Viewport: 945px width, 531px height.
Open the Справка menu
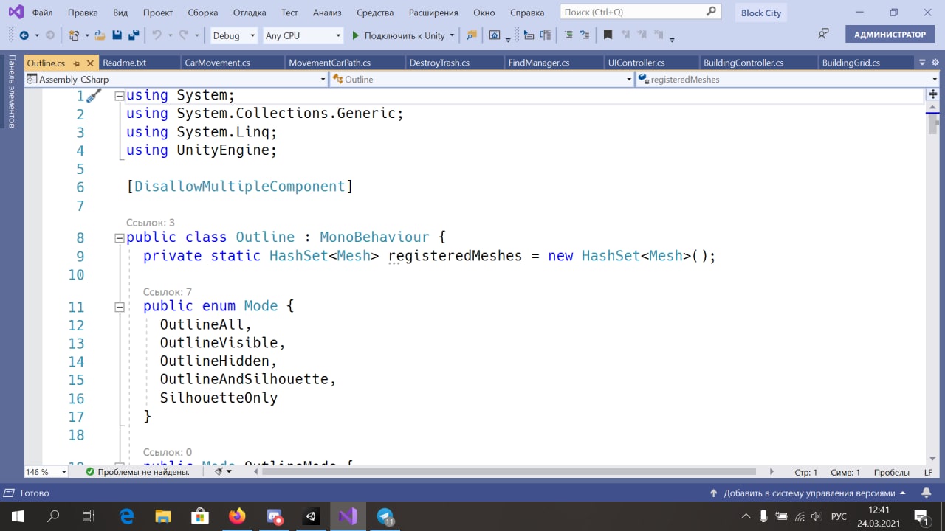point(527,13)
